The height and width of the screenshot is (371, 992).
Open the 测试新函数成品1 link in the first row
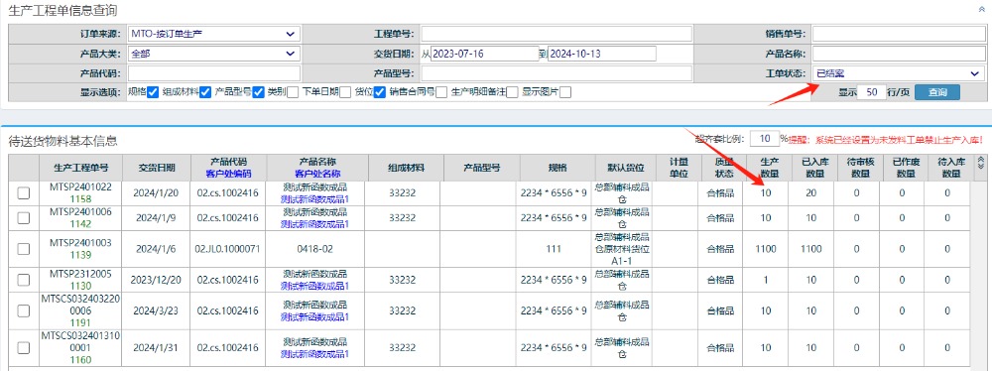point(315,198)
